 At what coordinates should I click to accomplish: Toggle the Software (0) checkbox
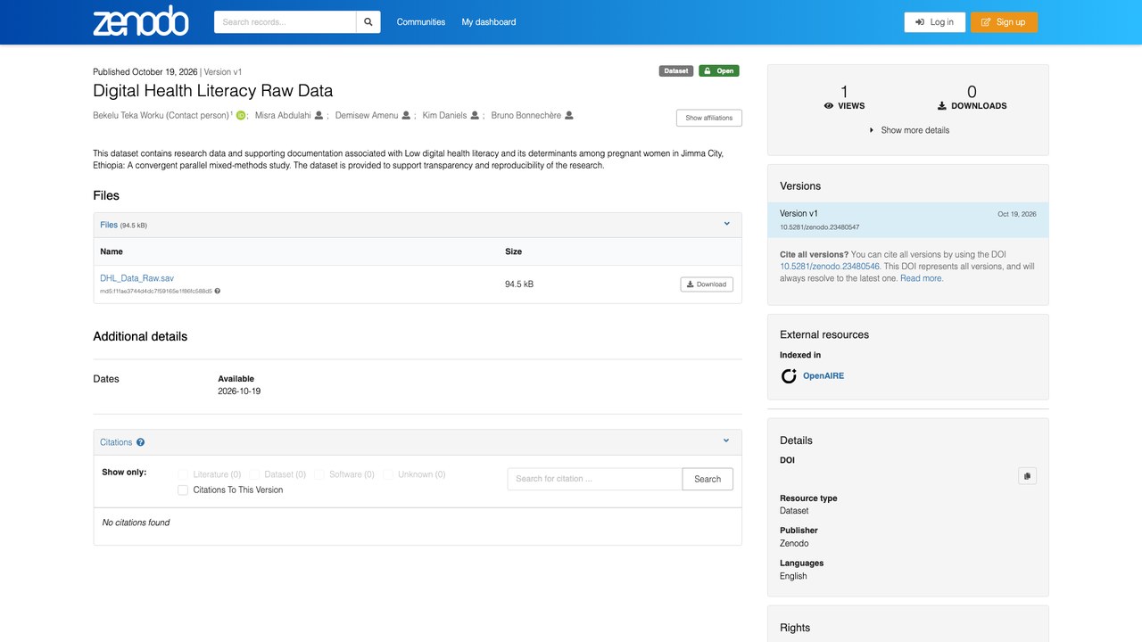click(x=319, y=474)
